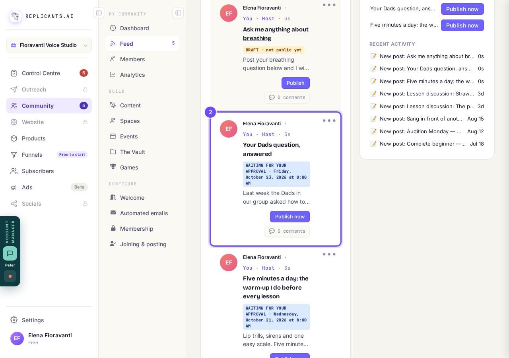The image size is (509, 358).
Task: Click the Vault folder icon
Action: (113, 152)
